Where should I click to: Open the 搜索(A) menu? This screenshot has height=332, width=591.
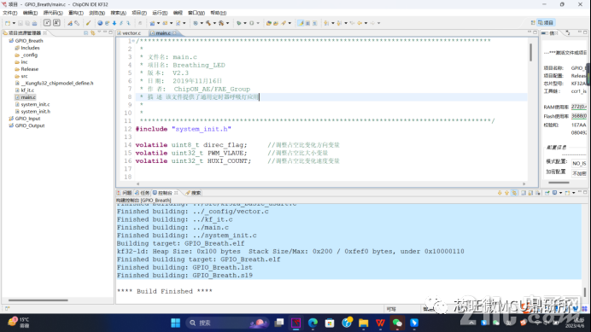point(118,13)
